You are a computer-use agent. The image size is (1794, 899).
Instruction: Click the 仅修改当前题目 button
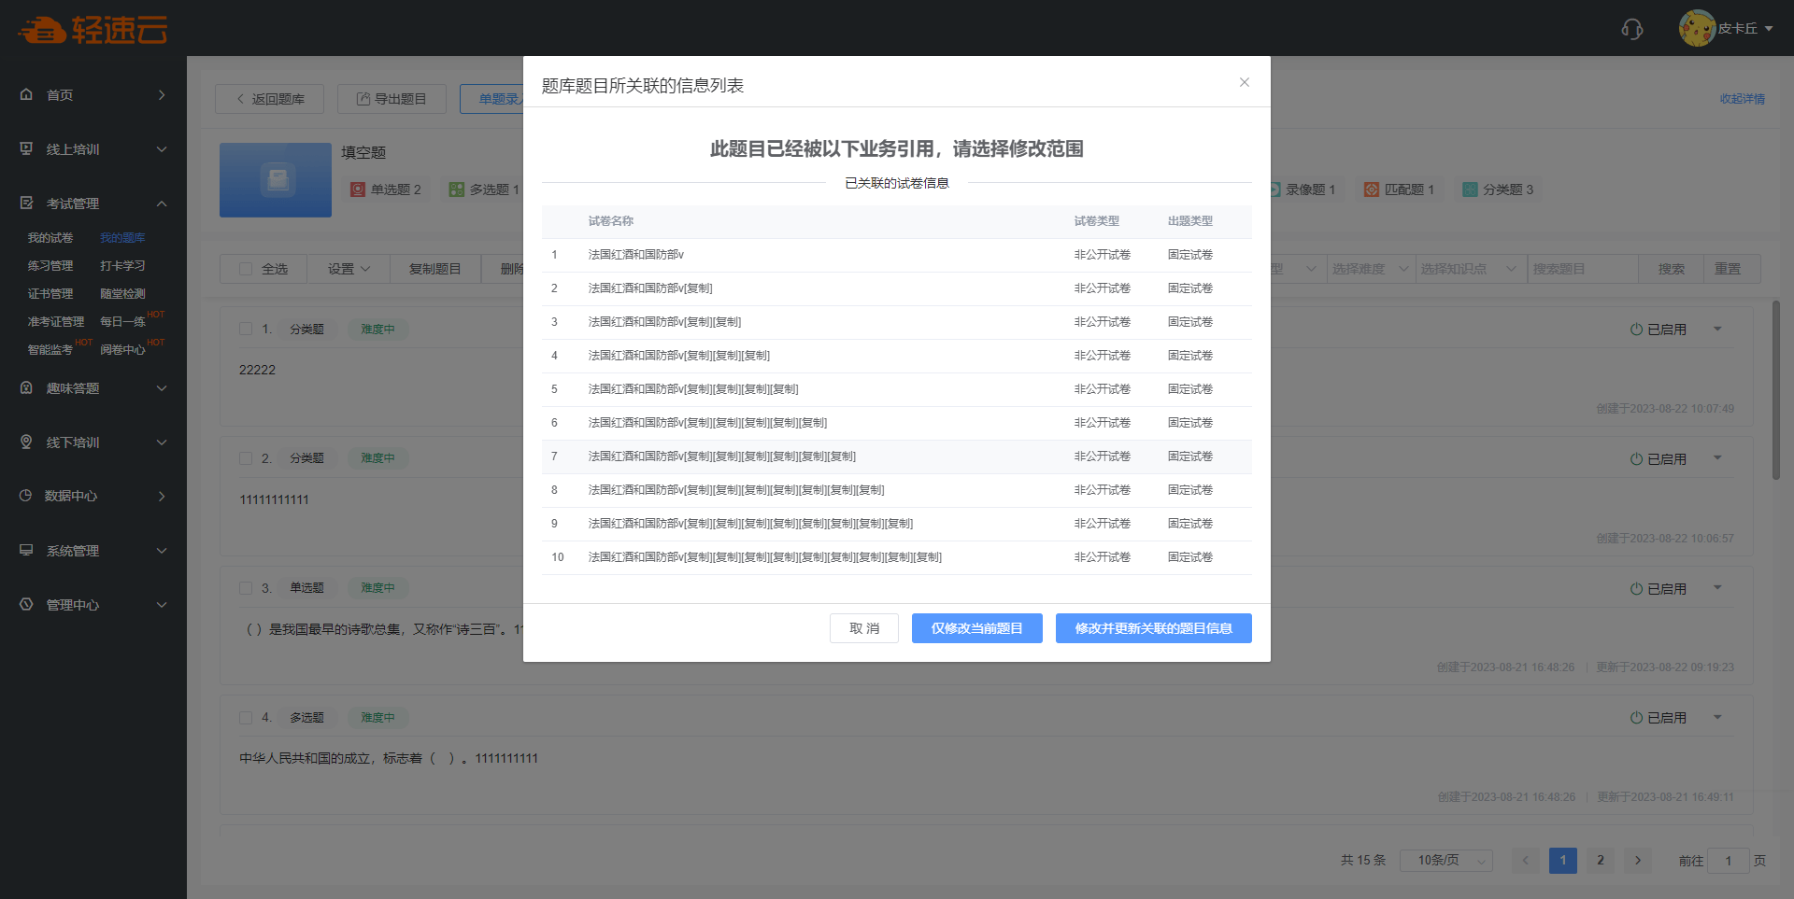(976, 628)
